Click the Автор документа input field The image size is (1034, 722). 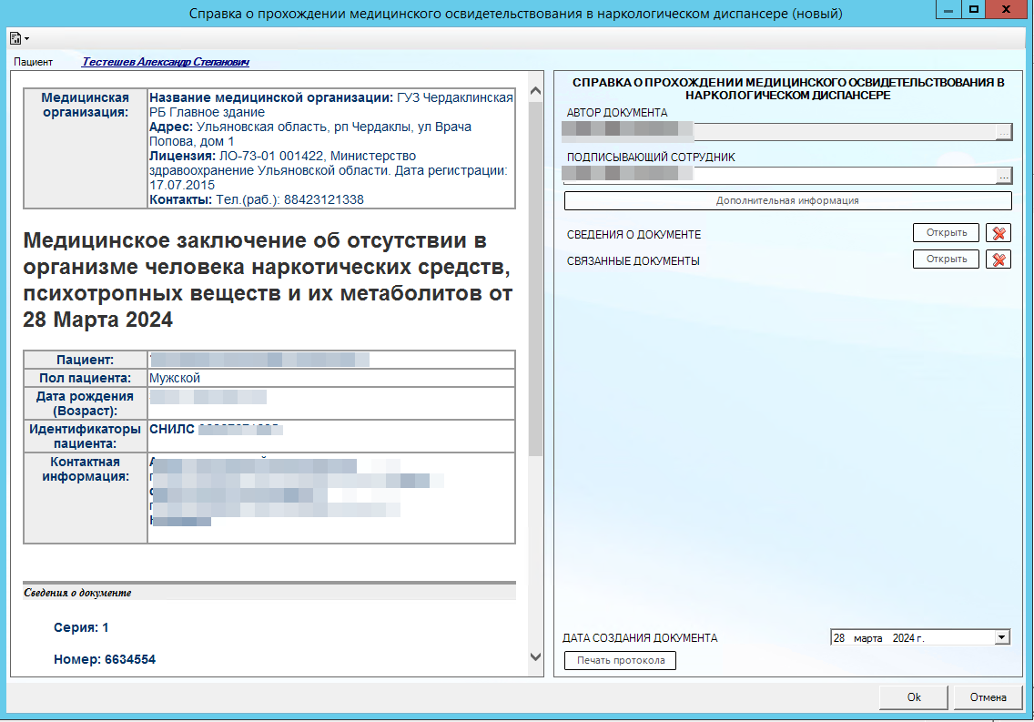pyautogui.click(x=778, y=131)
